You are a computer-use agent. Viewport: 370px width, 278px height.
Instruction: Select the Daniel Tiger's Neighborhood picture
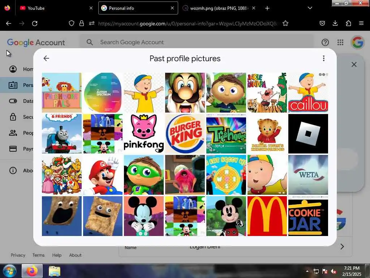coord(267,134)
